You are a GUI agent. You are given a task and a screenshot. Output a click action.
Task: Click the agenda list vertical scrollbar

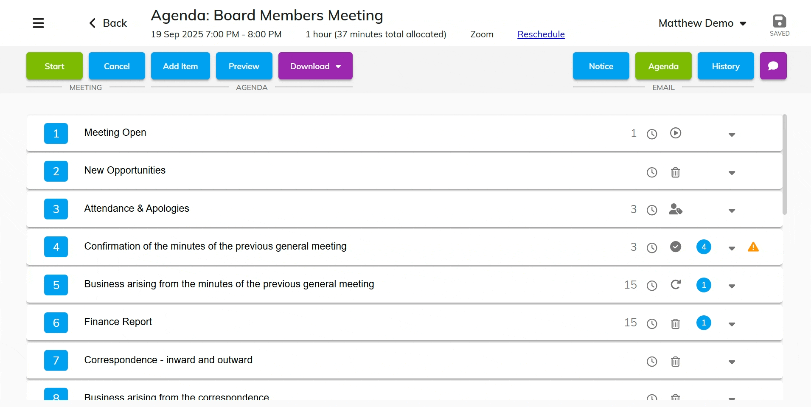[x=784, y=165]
